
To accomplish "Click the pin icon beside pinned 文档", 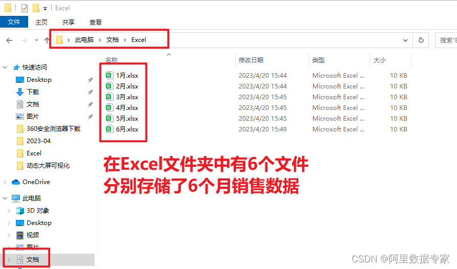I will 90,104.
